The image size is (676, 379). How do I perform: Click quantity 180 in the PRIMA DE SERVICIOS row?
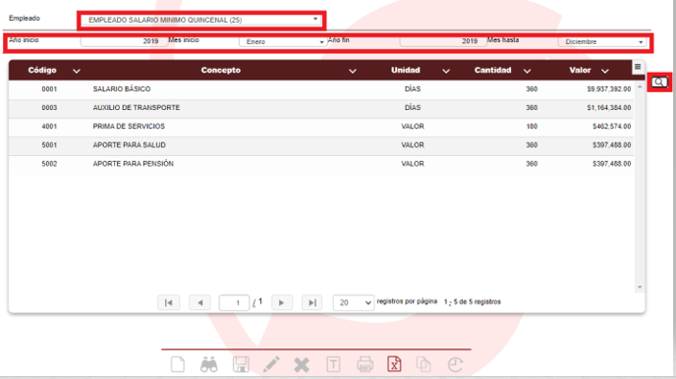point(532,127)
